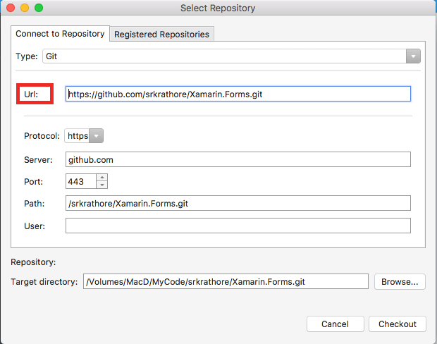Open the repository Type dropdown
The height and width of the screenshot is (344, 437).
click(x=226, y=56)
